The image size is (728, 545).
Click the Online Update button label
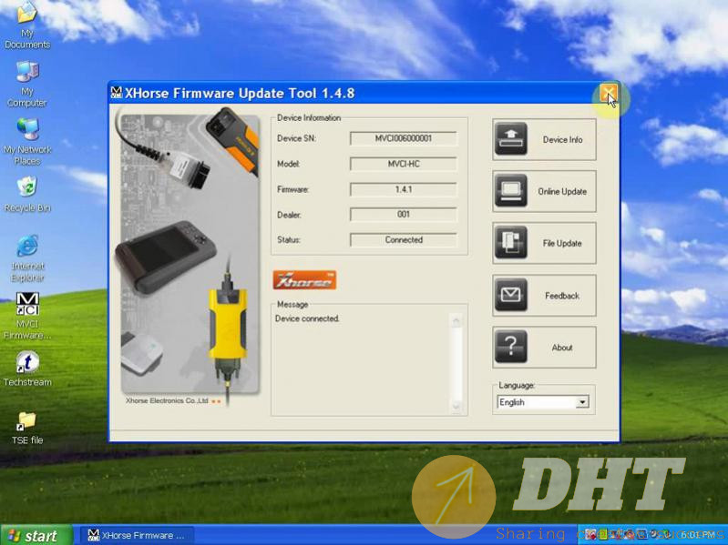pyautogui.click(x=562, y=191)
